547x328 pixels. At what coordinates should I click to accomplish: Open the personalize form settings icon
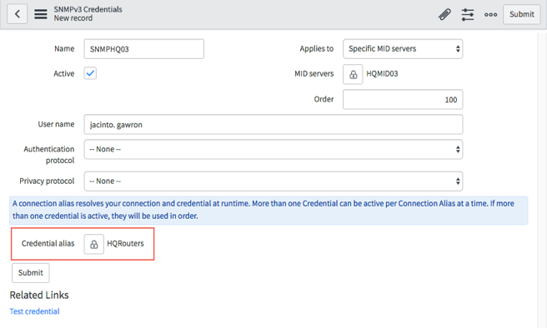(x=468, y=15)
